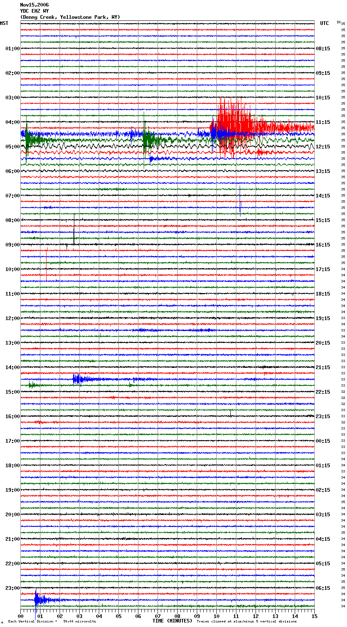Select the 21:00 MST row label
The height and width of the screenshot is (627, 347).
13,539
